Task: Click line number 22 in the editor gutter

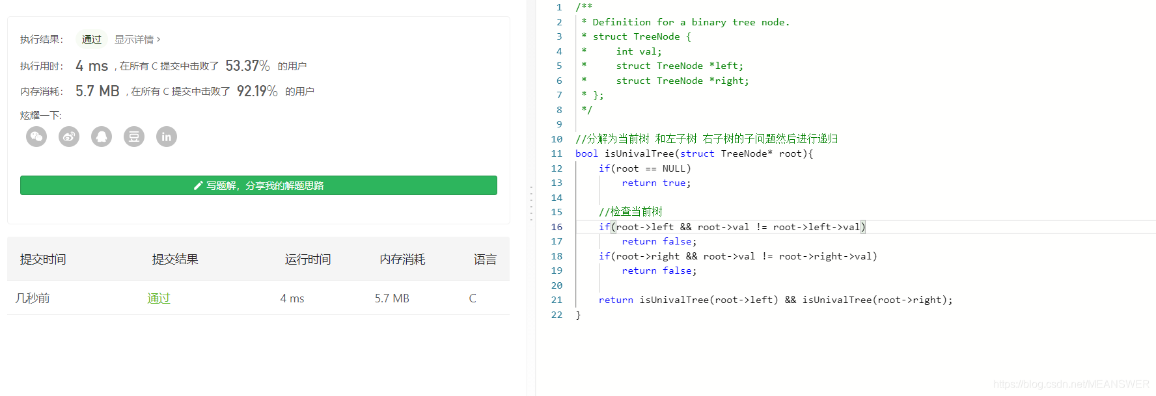Action: pos(557,315)
